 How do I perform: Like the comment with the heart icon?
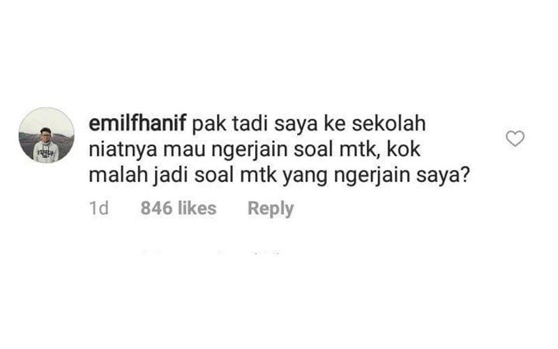(x=515, y=138)
